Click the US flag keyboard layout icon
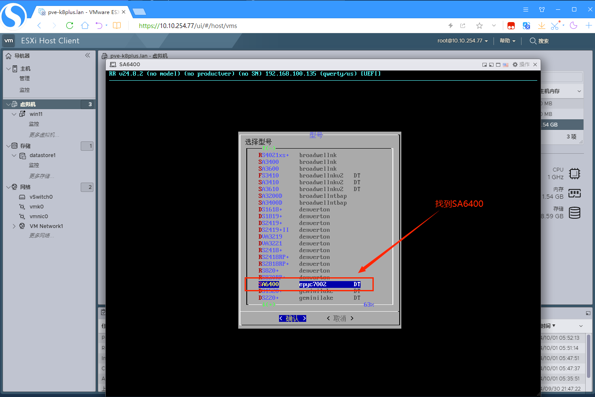This screenshot has width=595, height=397. (x=505, y=65)
